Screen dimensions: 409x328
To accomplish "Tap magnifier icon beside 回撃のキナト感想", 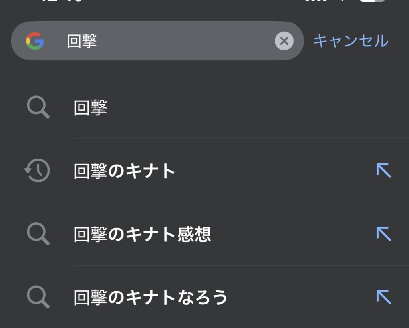I will pos(38,234).
